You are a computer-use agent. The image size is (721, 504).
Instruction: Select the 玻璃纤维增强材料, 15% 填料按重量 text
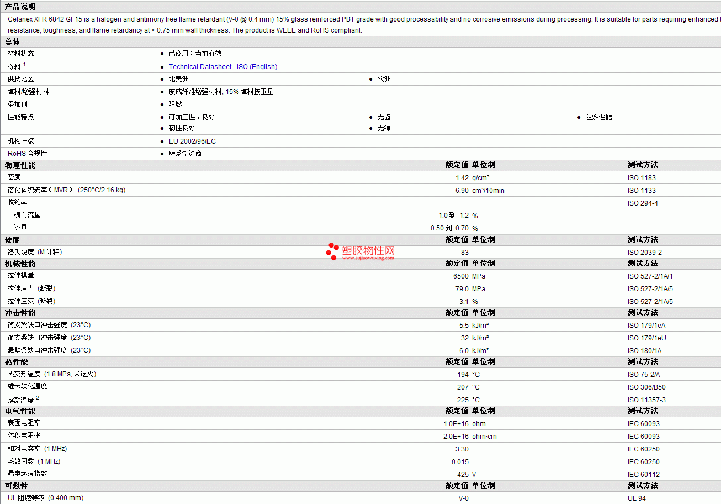tap(221, 92)
